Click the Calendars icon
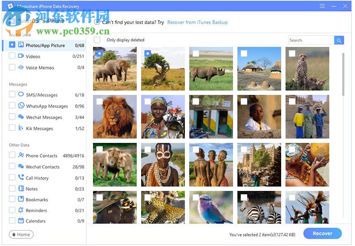The width and height of the screenshot is (355, 246). (21, 221)
